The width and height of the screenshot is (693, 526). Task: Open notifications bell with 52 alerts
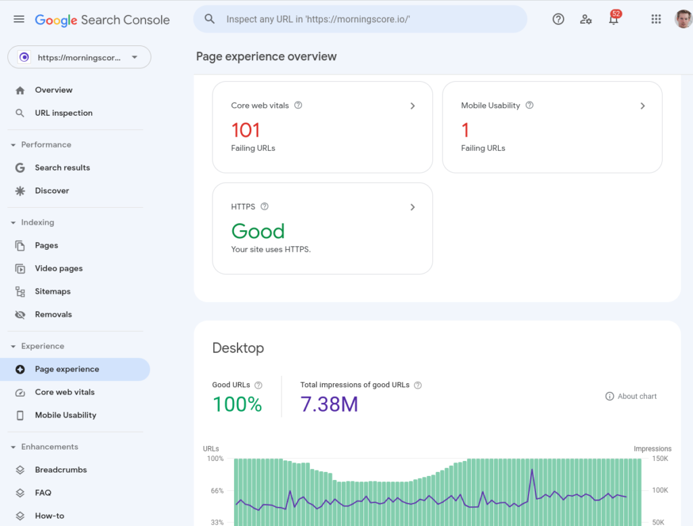click(x=613, y=19)
